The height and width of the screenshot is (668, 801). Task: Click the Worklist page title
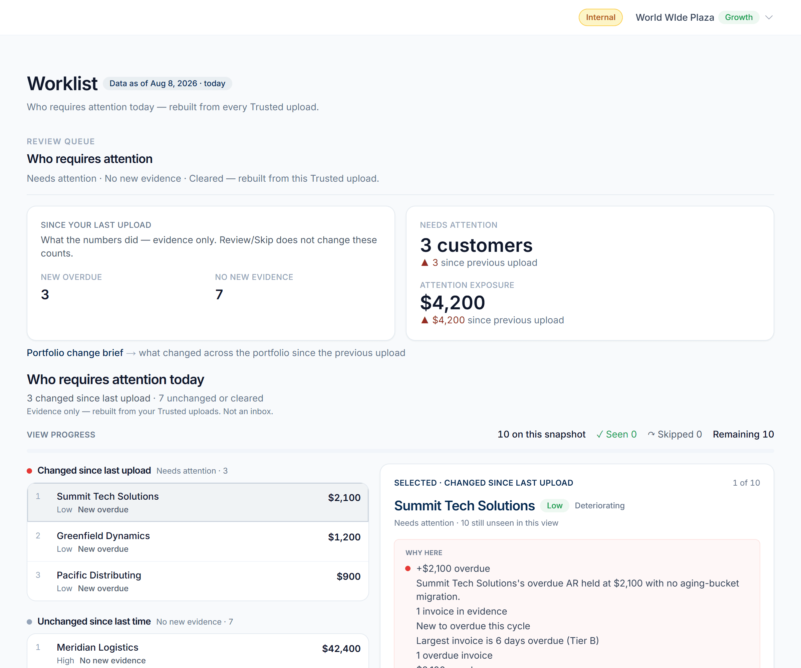coord(62,83)
